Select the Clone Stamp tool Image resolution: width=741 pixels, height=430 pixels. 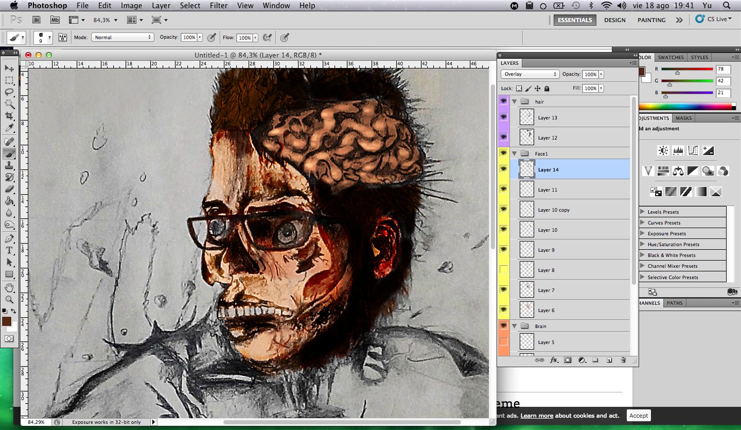pos(9,165)
